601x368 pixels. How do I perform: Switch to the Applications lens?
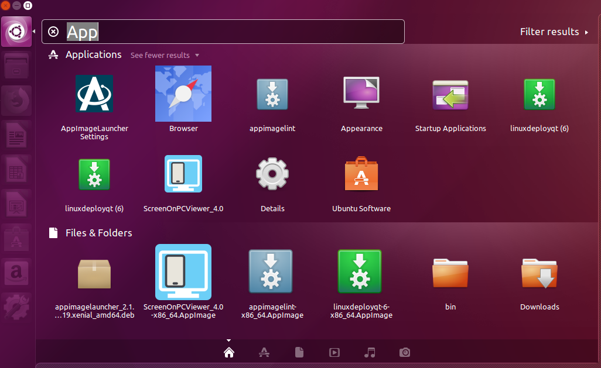point(264,352)
